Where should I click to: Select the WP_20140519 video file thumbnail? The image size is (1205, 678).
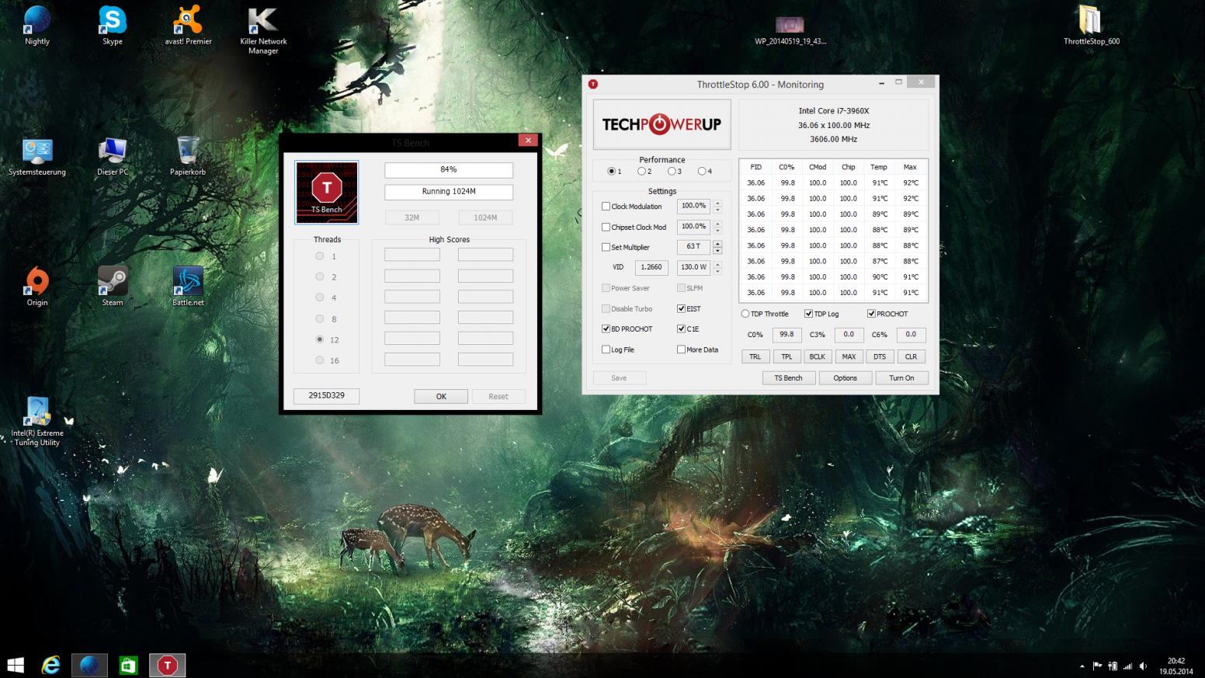click(790, 30)
